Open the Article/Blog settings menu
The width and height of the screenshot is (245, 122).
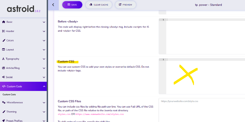[24, 68]
